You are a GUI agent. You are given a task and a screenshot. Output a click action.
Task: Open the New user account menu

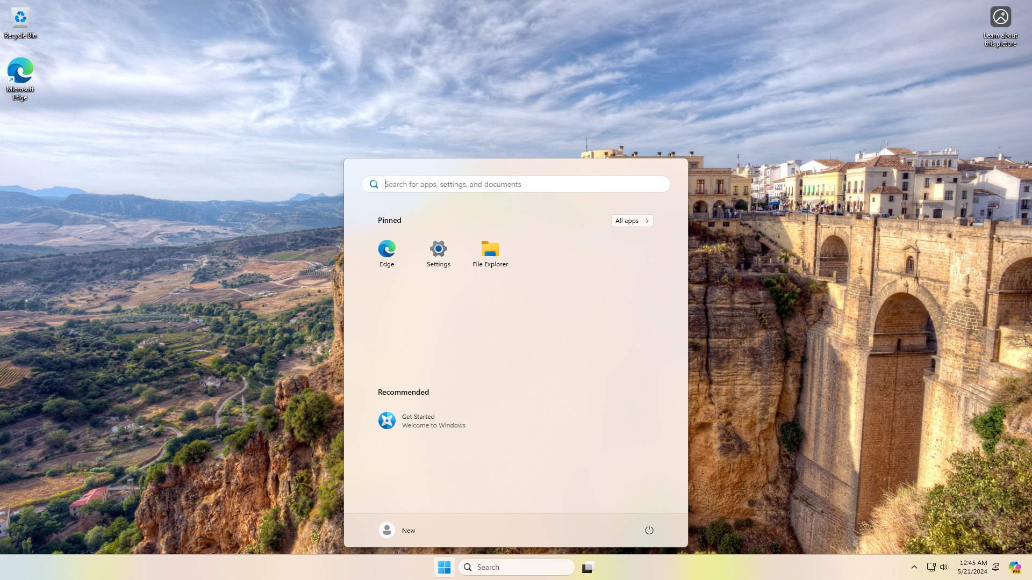click(x=397, y=530)
